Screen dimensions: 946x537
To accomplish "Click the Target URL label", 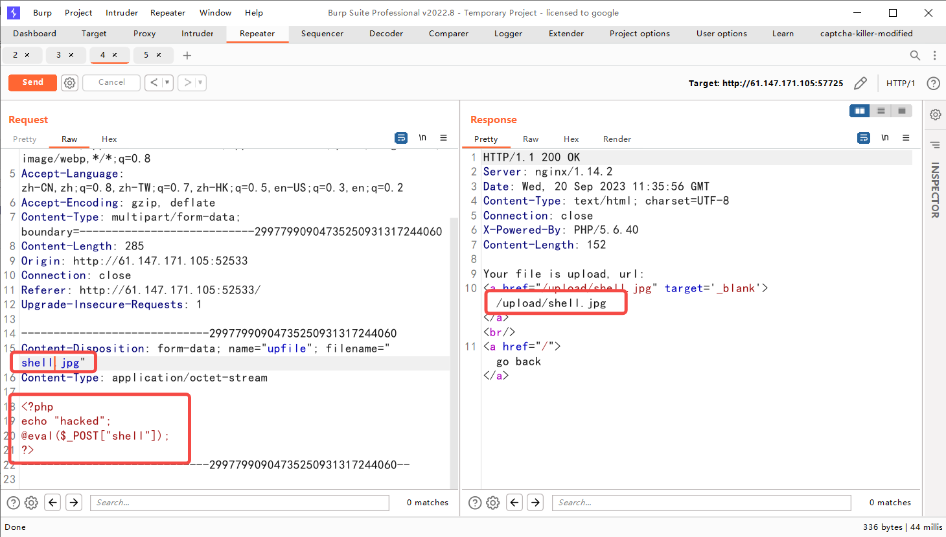I will 766,83.
